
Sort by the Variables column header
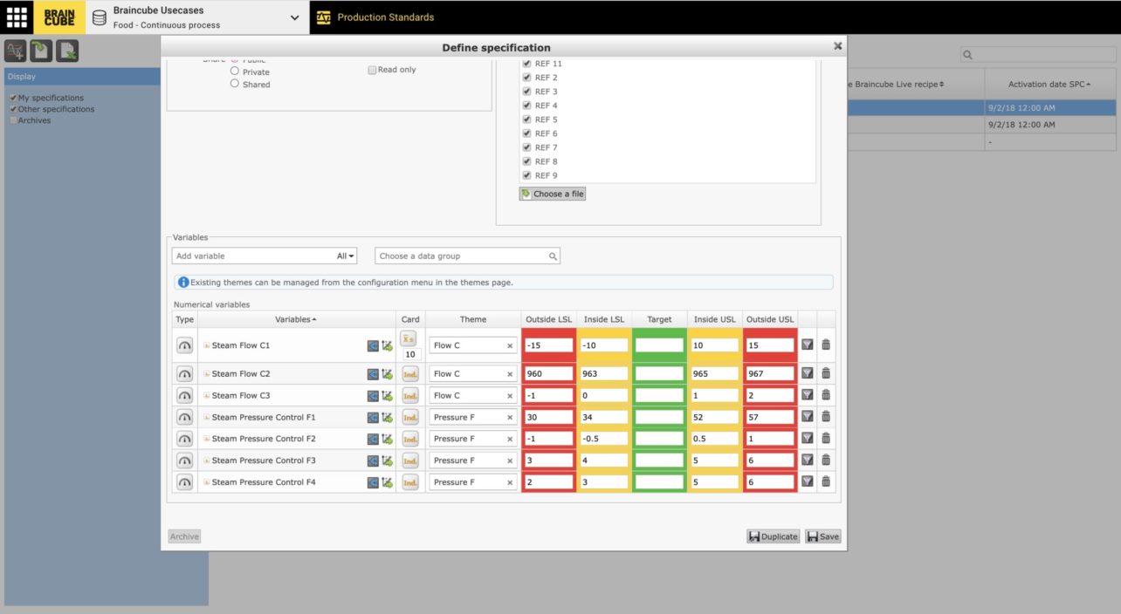(x=296, y=319)
